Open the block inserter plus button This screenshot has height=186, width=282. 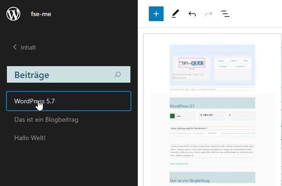tap(156, 14)
